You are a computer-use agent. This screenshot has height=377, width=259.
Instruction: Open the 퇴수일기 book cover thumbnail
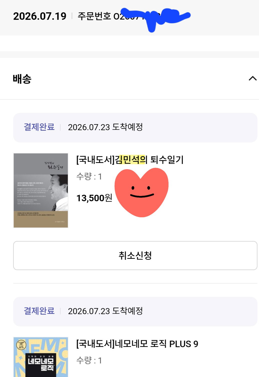[x=41, y=191]
